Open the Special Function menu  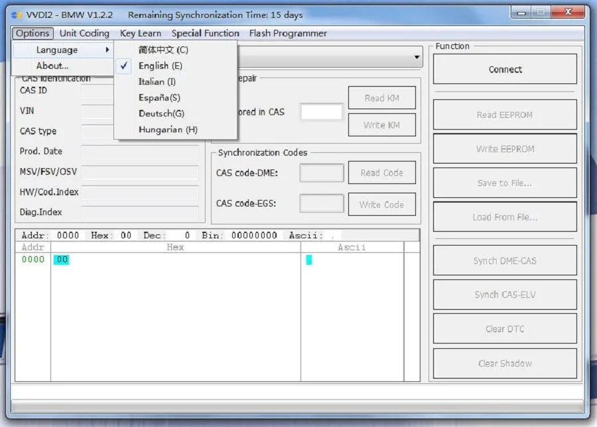[x=205, y=33]
